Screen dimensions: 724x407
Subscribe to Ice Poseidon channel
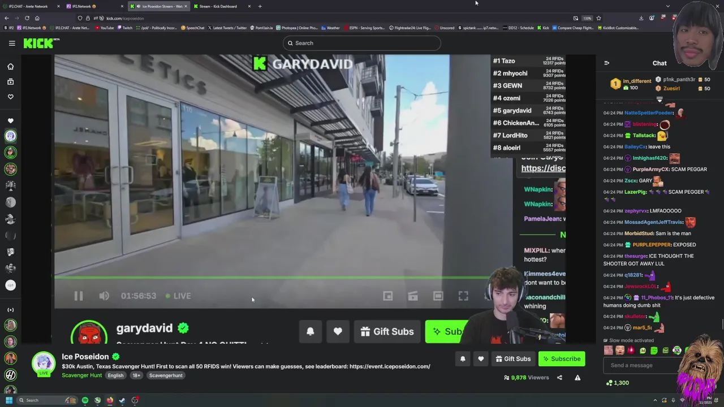562,359
